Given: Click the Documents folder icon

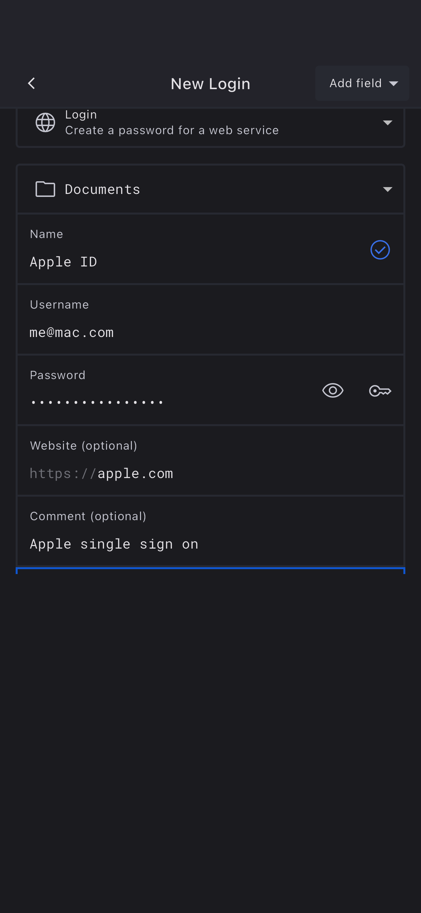Looking at the screenshot, I should [45, 189].
